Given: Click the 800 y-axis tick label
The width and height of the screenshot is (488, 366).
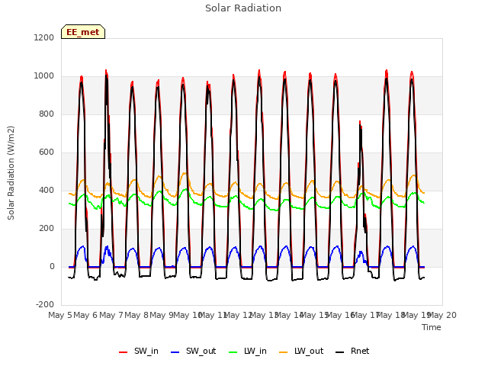Looking at the screenshot, I should [47, 114].
